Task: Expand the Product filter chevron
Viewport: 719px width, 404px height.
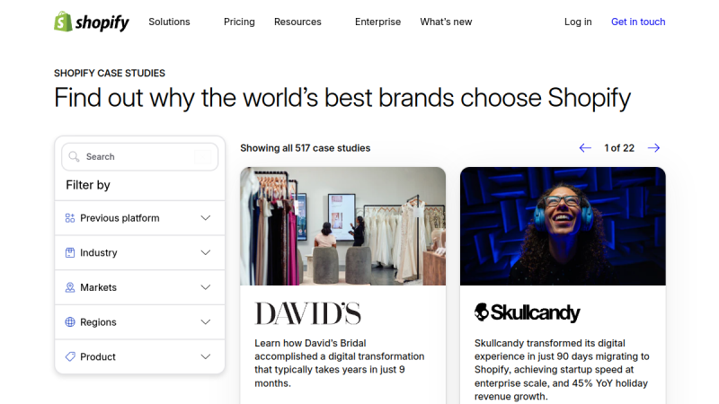Action: pyautogui.click(x=206, y=356)
